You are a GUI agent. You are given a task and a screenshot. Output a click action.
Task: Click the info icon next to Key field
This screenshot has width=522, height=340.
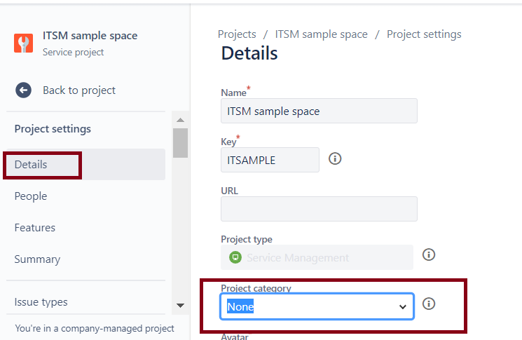click(335, 158)
